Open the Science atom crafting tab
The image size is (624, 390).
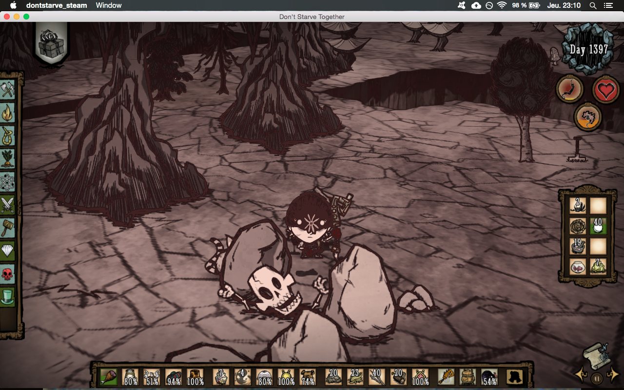[8, 182]
